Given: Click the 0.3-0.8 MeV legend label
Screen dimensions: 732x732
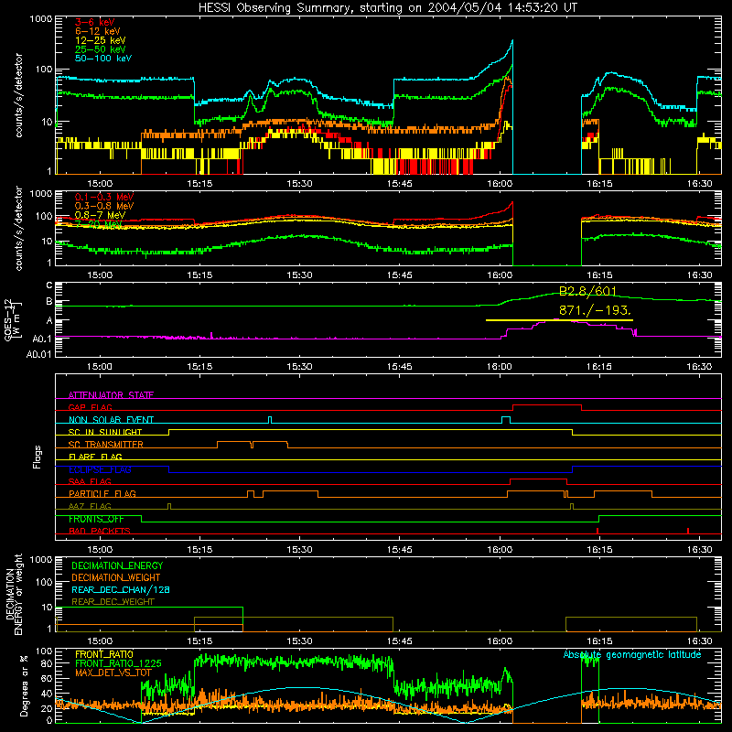Looking at the screenshot, I should (104, 206).
